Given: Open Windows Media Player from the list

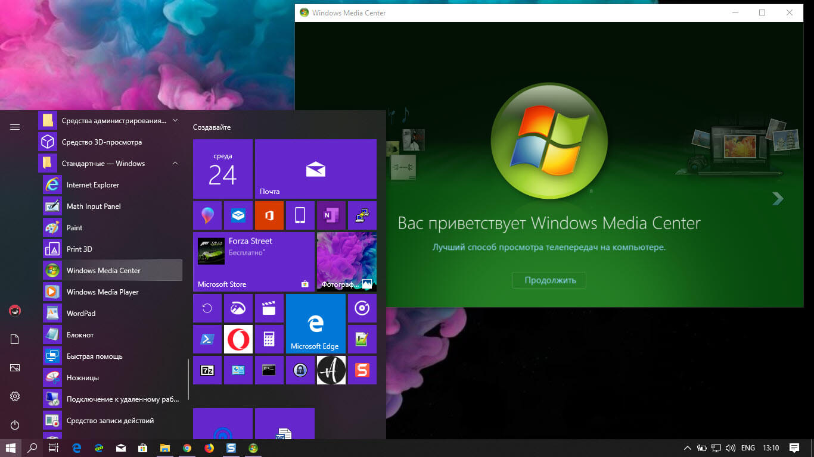Looking at the screenshot, I should point(113,292).
